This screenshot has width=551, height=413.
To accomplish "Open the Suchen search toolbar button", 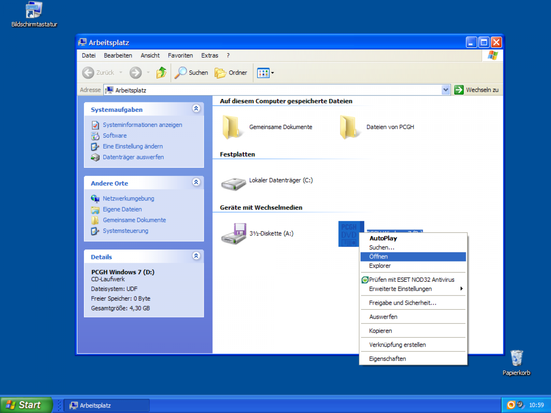I will (x=191, y=73).
